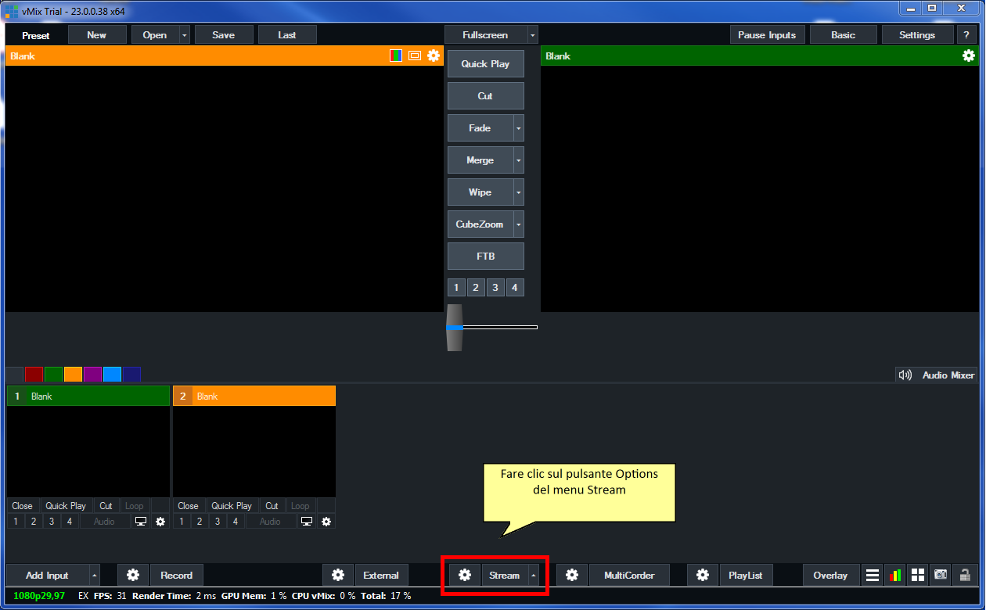The width and height of the screenshot is (986, 610).
Task: Toggle Loop on input 1
Action: tap(134, 506)
